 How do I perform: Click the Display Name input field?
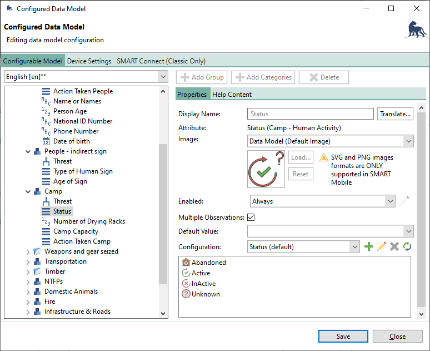[x=311, y=114]
